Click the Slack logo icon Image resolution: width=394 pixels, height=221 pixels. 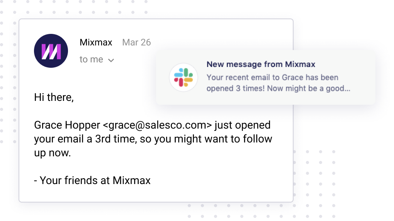point(183,77)
